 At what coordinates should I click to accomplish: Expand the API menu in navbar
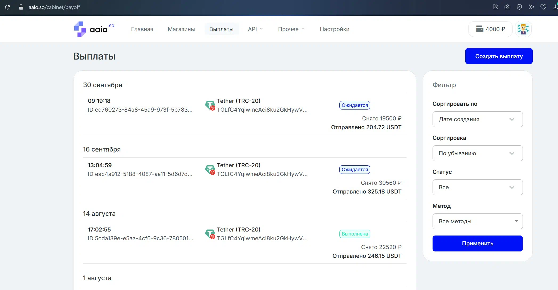click(x=255, y=29)
